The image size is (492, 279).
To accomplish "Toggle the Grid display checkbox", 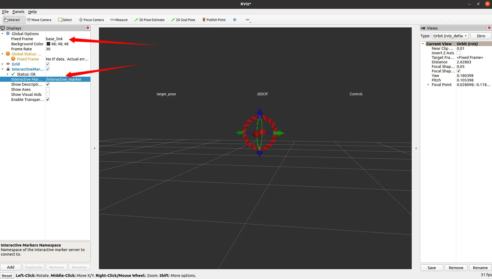I will click(47, 64).
